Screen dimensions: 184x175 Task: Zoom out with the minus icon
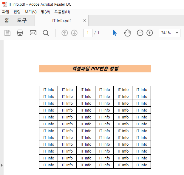pyautogui.click(x=140, y=33)
